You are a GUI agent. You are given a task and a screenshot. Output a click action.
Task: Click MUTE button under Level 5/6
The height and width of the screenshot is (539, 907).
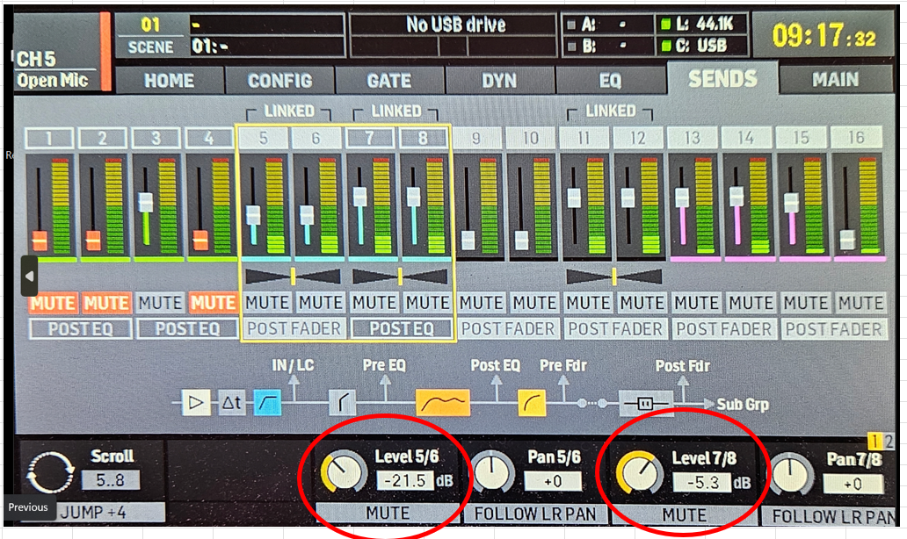point(388,513)
